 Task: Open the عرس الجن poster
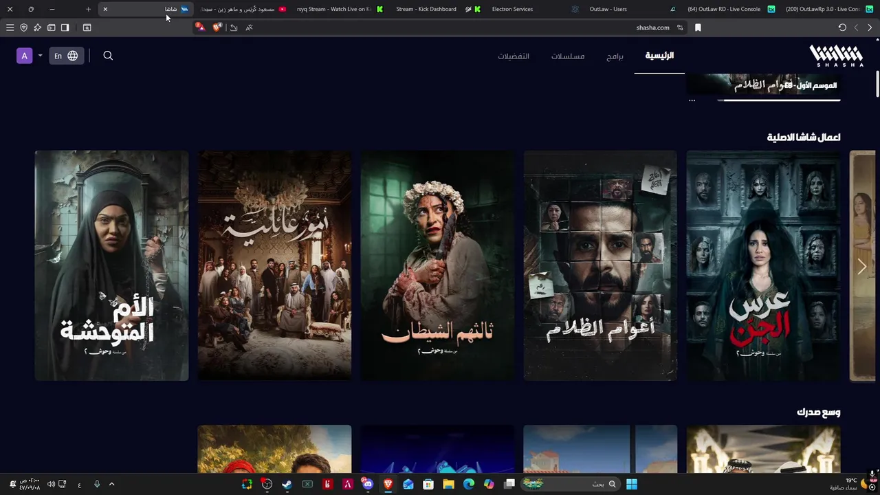763,265
